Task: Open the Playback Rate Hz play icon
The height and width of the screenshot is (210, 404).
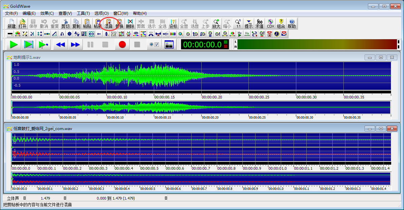Action: tap(240, 34)
